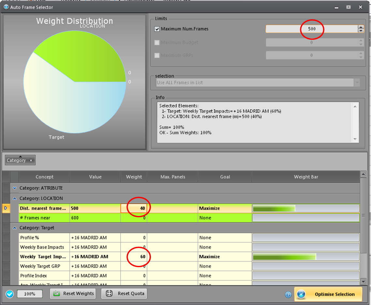
Task: Enable the Maximum GRPs checkbox
Action: click(157, 55)
